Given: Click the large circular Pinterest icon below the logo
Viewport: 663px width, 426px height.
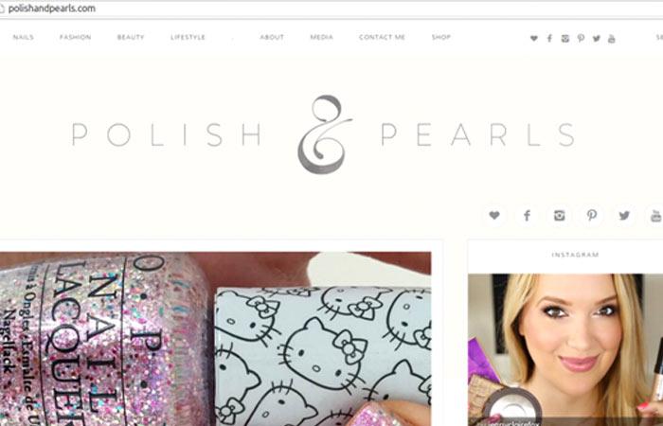Looking at the screenshot, I should 592,216.
